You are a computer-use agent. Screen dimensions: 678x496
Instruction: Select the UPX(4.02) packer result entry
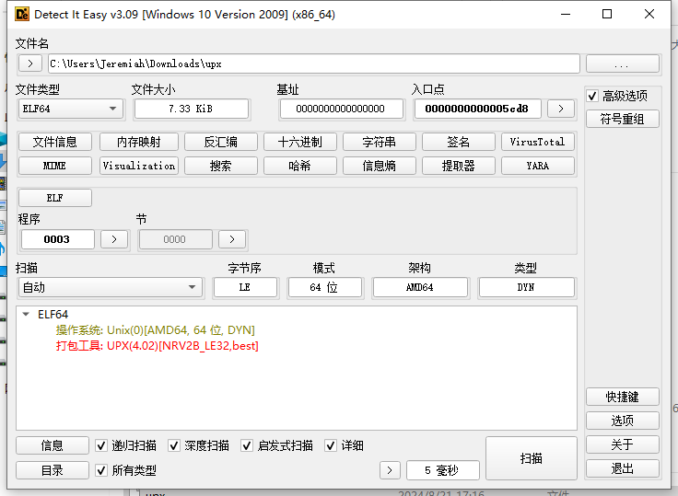pyautogui.click(x=157, y=346)
